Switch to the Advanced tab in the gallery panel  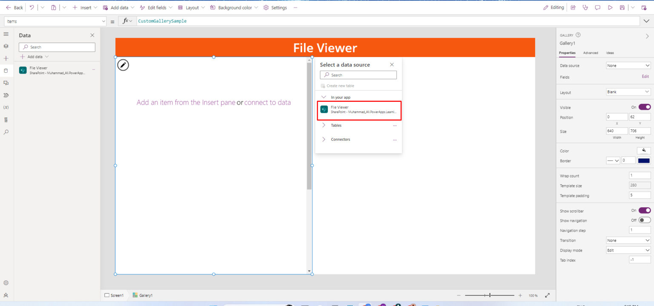point(591,53)
